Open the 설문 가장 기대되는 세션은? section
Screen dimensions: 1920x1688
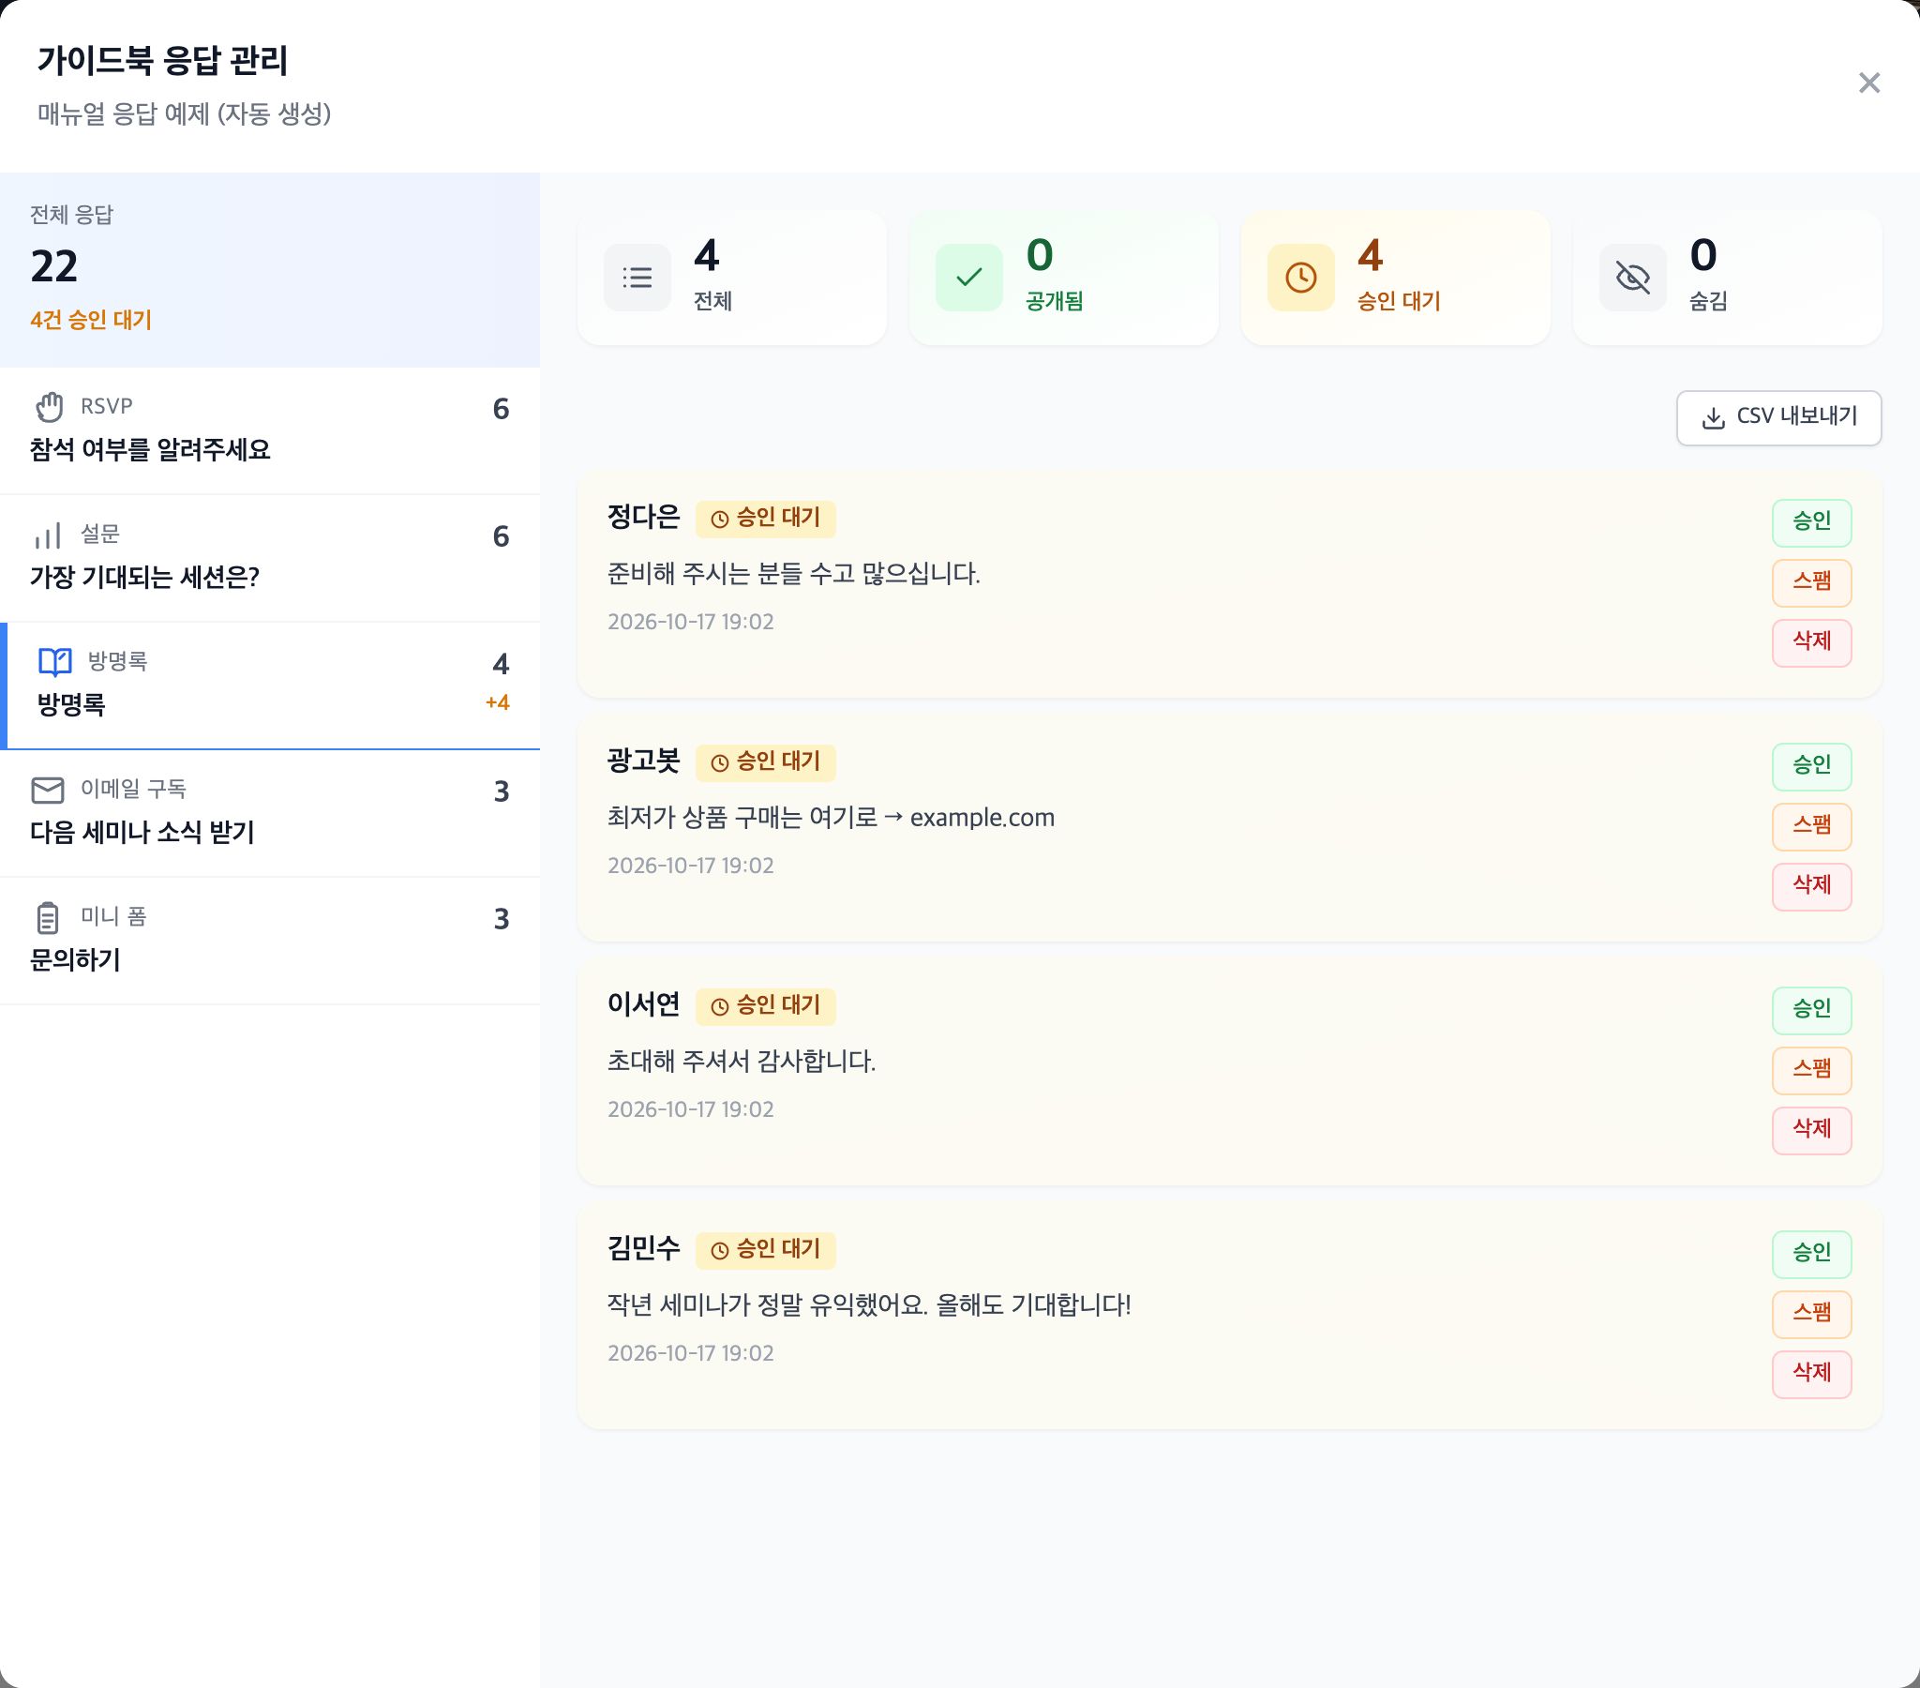[270, 558]
